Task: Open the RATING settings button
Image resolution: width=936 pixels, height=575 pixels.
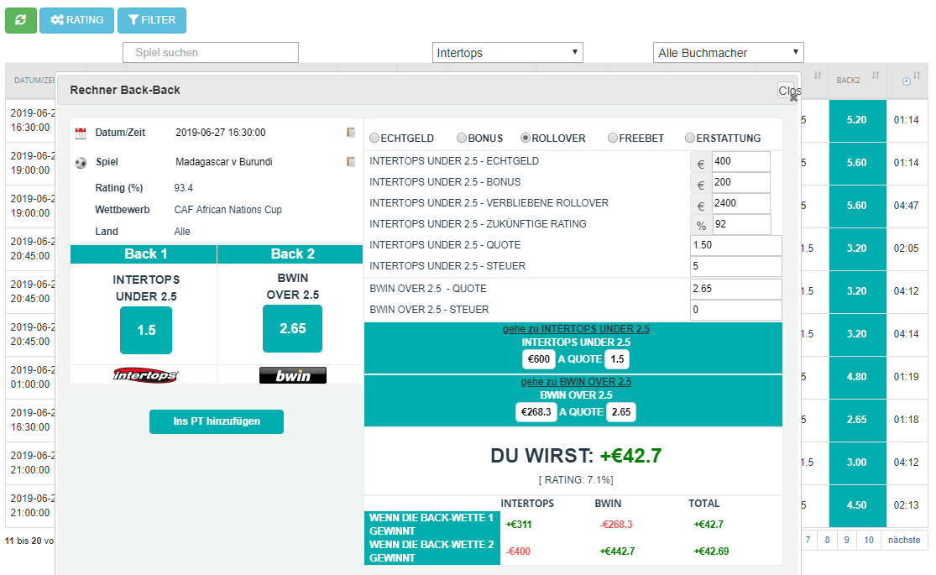Action: point(76,20)
